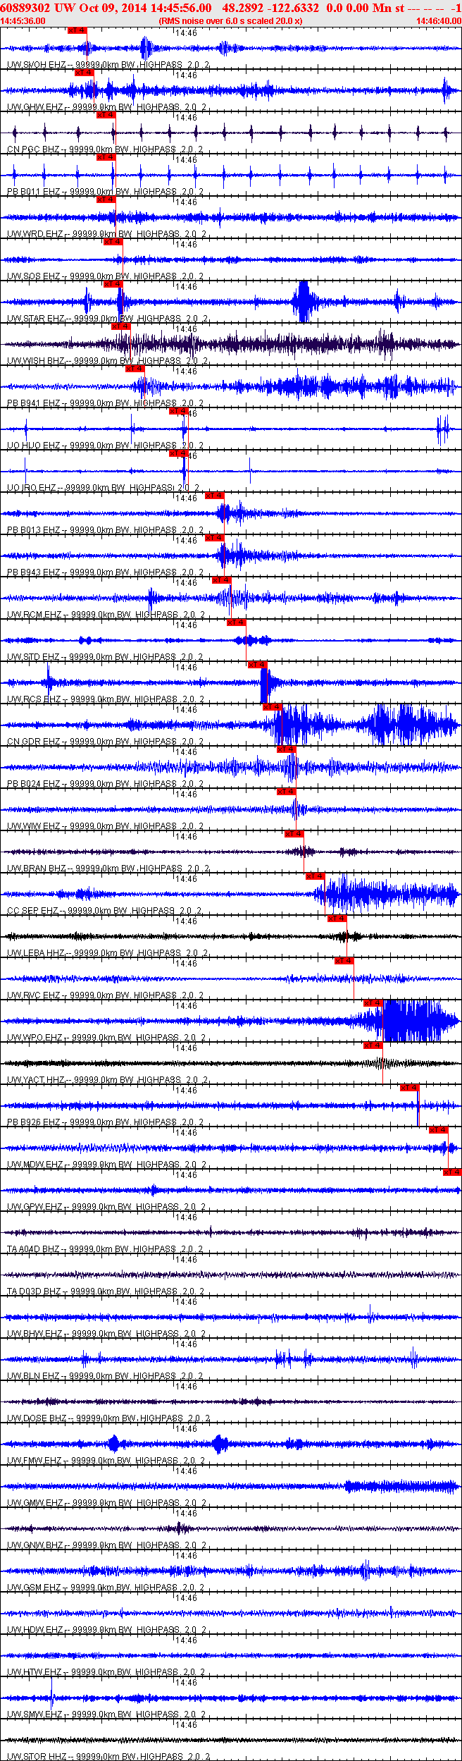This screenshot has height=1761, width=462.
Task: Click the TA.D03D BHZ station label
Action: click(x=34, y=1291)
